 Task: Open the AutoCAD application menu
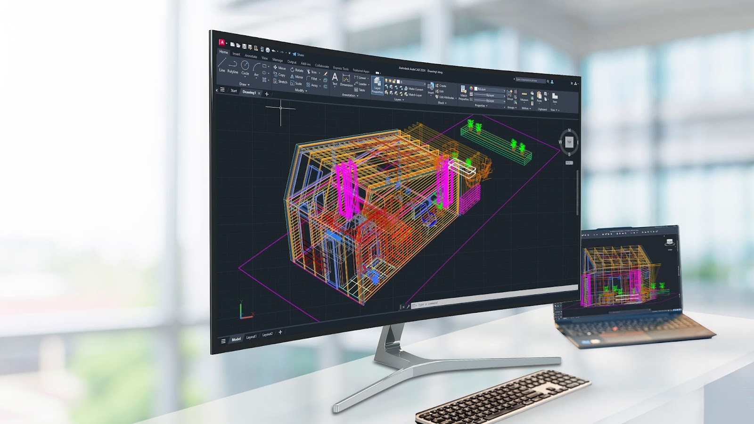(x=222, y=42)
